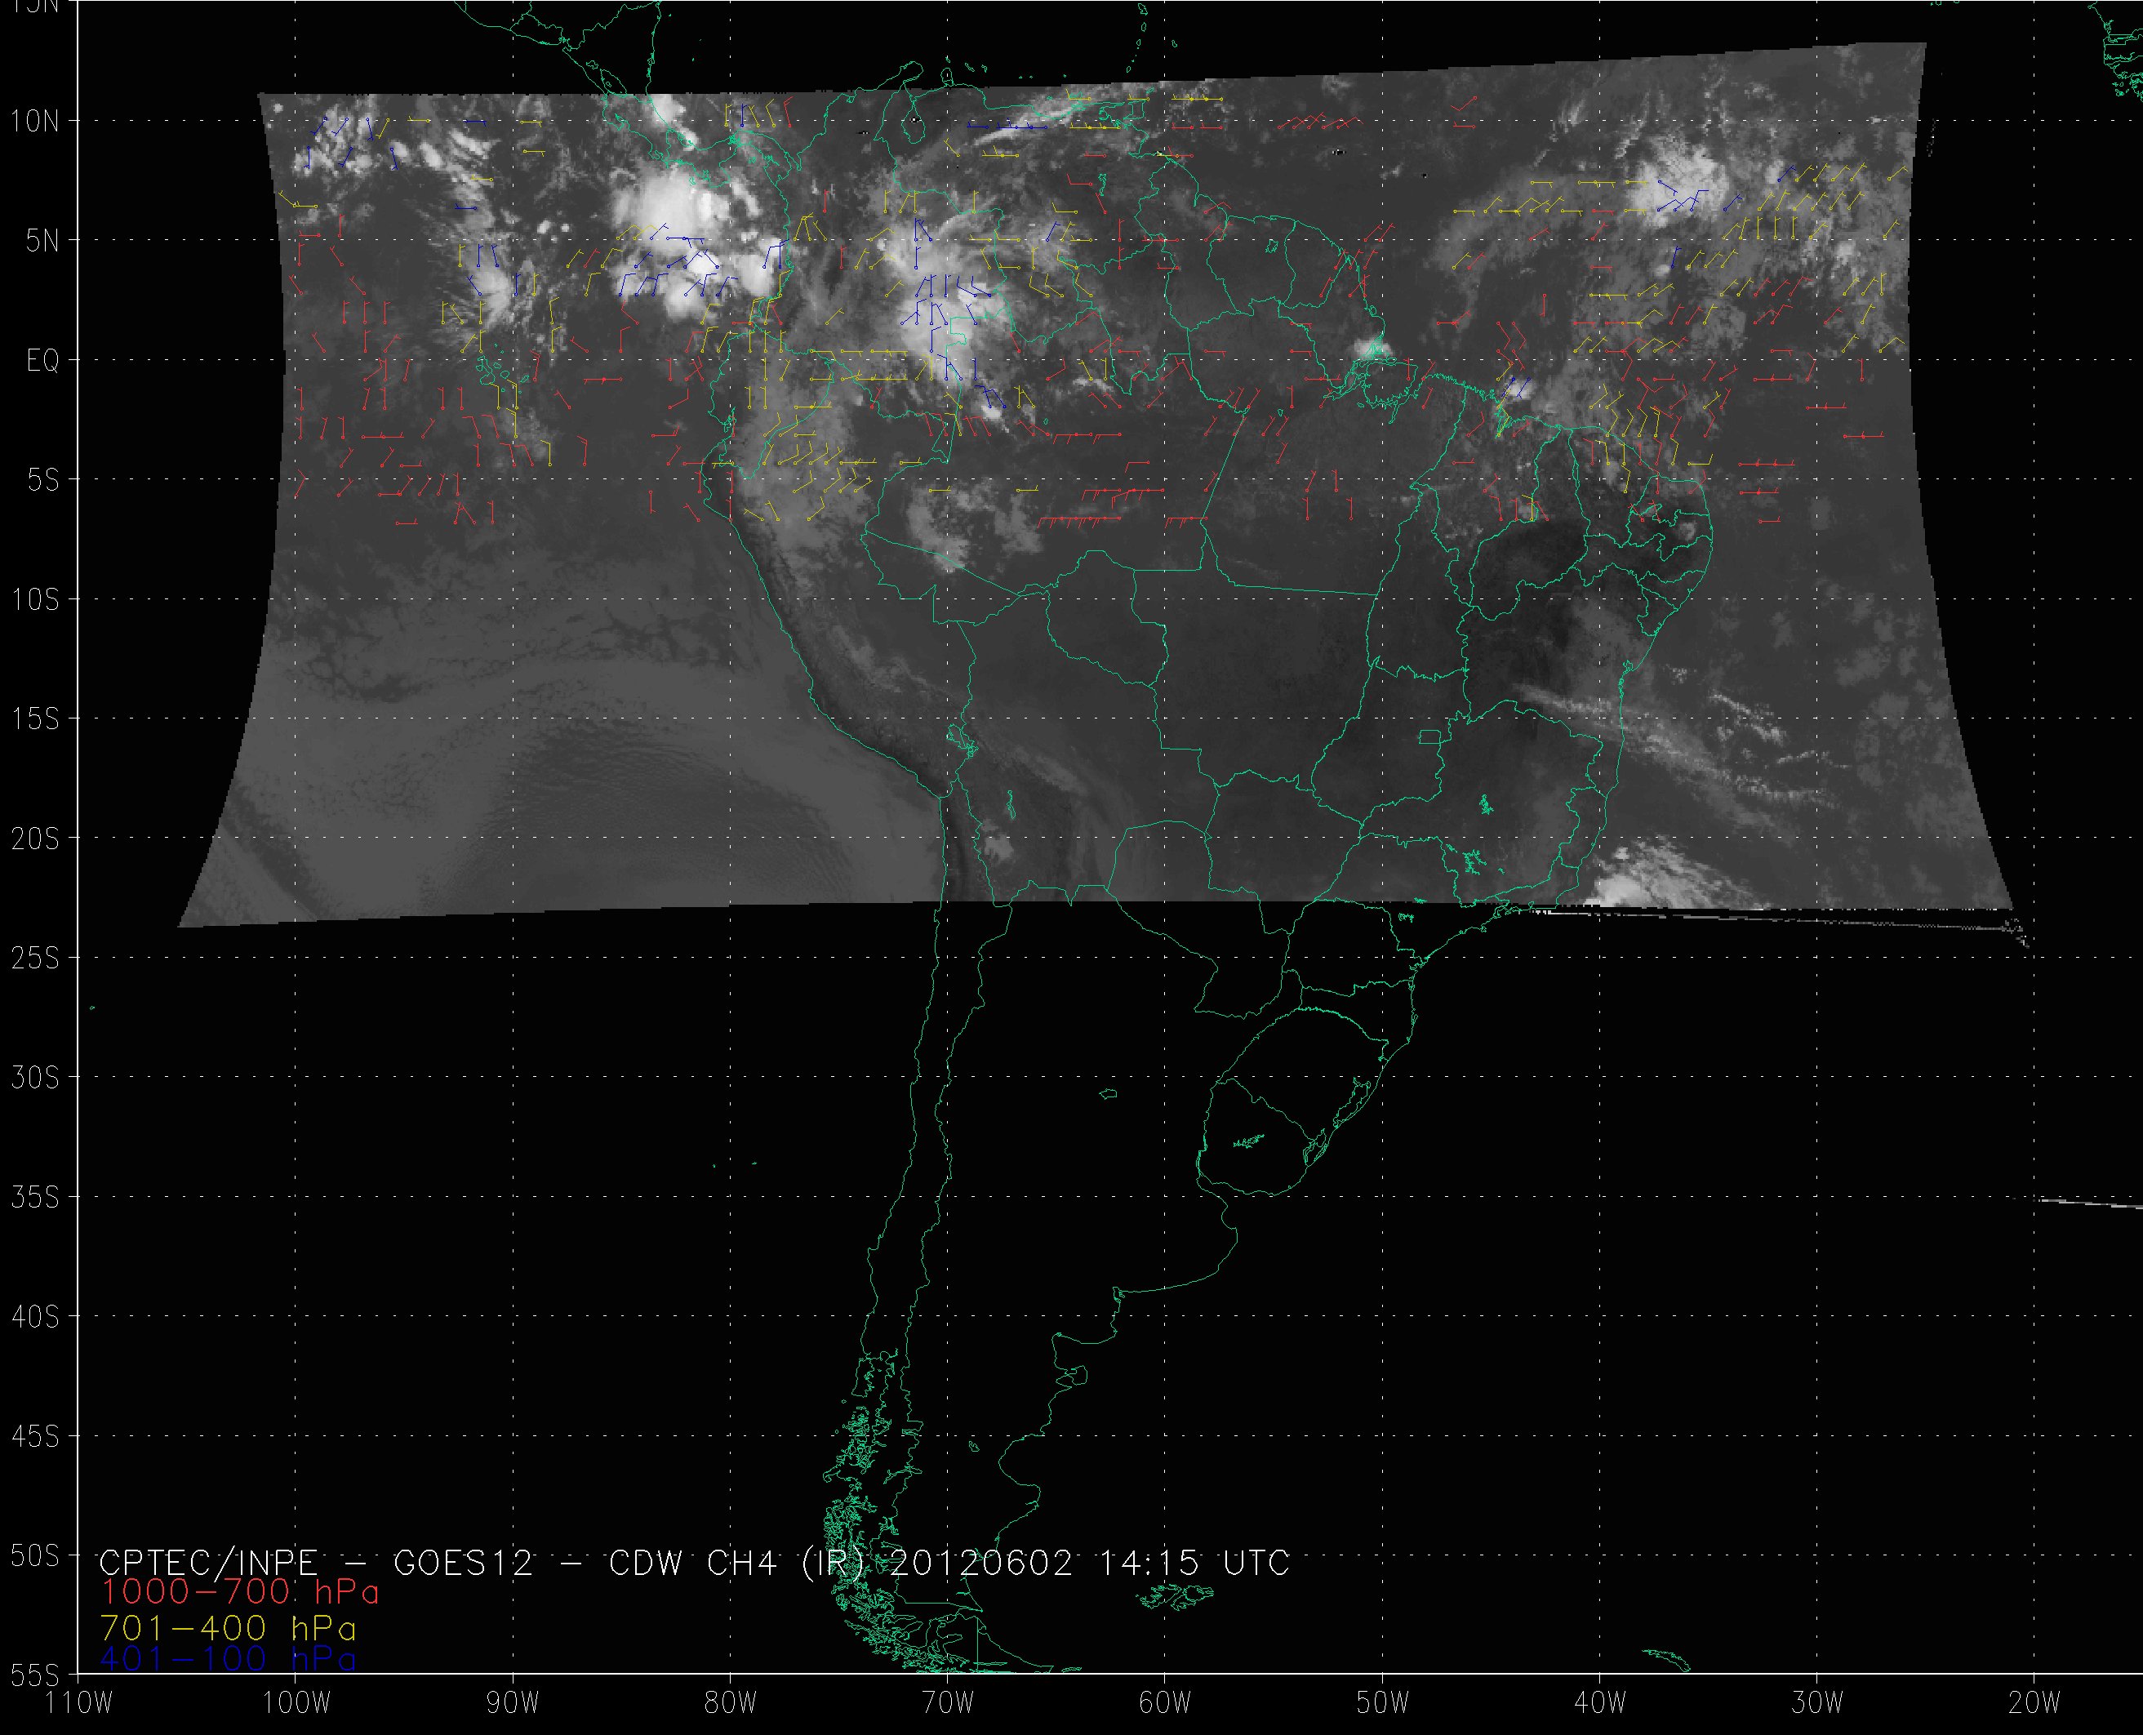Click the 10N latitude axis label

pos(35,121)
